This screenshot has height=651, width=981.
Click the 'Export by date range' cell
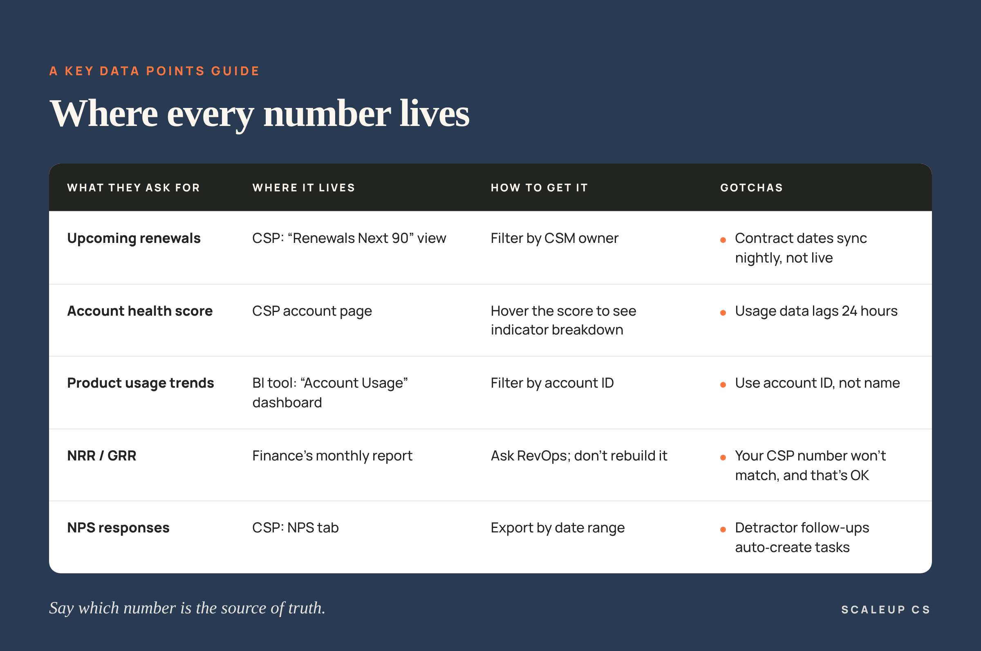pyautogui.click(x=558, y=528)
